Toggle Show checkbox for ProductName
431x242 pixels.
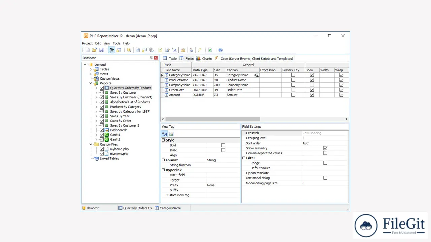tap(312, 80)
